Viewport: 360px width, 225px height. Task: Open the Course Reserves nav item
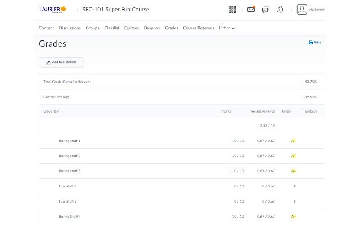tap(199, 28)
